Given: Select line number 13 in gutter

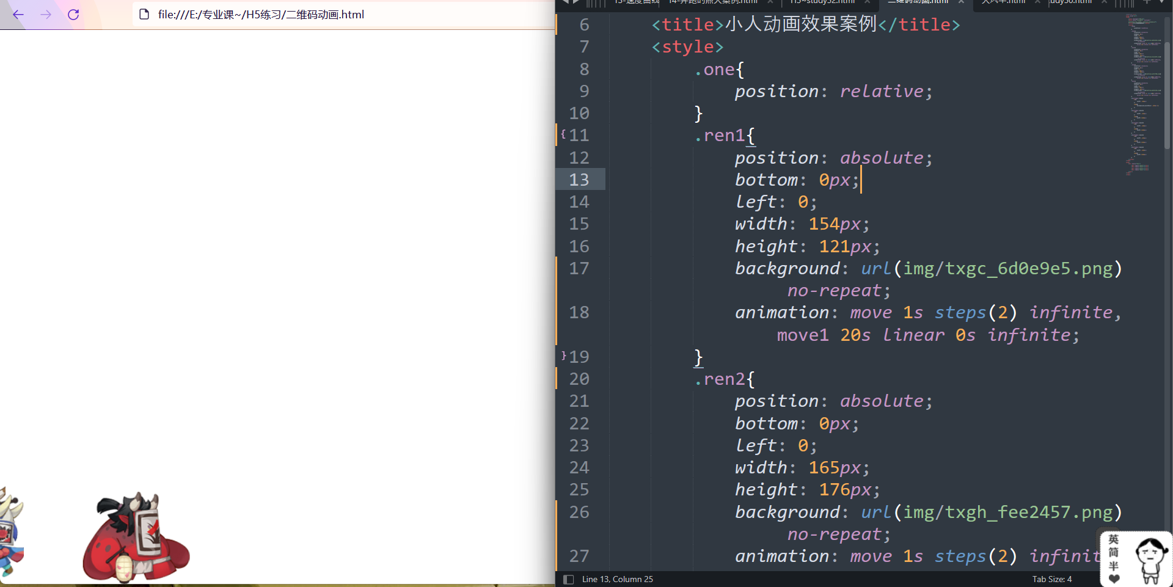Looking at the screenshot, I should (579, 180).
